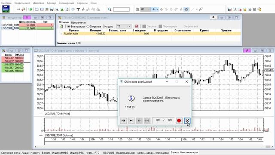Click the chart scrollbar left arrow
Viewport: 275px width, 155px height.
tap(36, 147)
